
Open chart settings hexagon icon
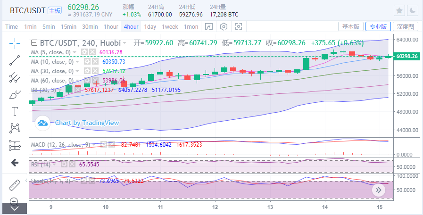pyautogui.click(x=224, y=26)
